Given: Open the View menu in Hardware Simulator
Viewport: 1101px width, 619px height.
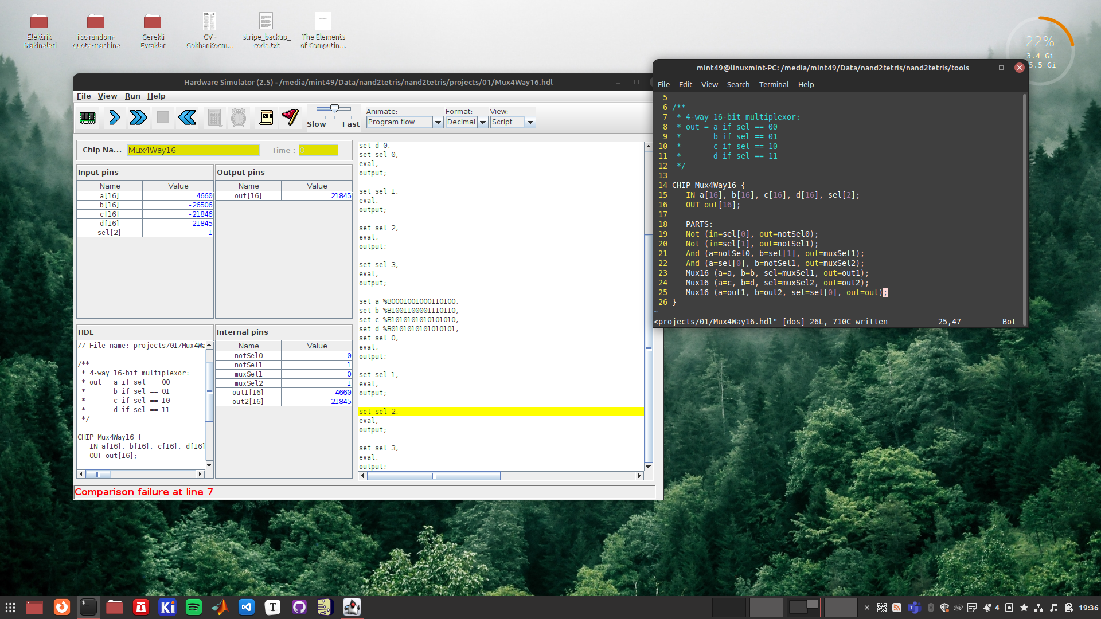Looking at the screenshot, I should point(107,96).
